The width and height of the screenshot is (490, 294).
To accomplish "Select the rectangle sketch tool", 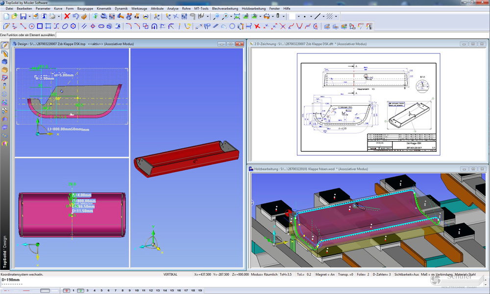I will [40, 26].
